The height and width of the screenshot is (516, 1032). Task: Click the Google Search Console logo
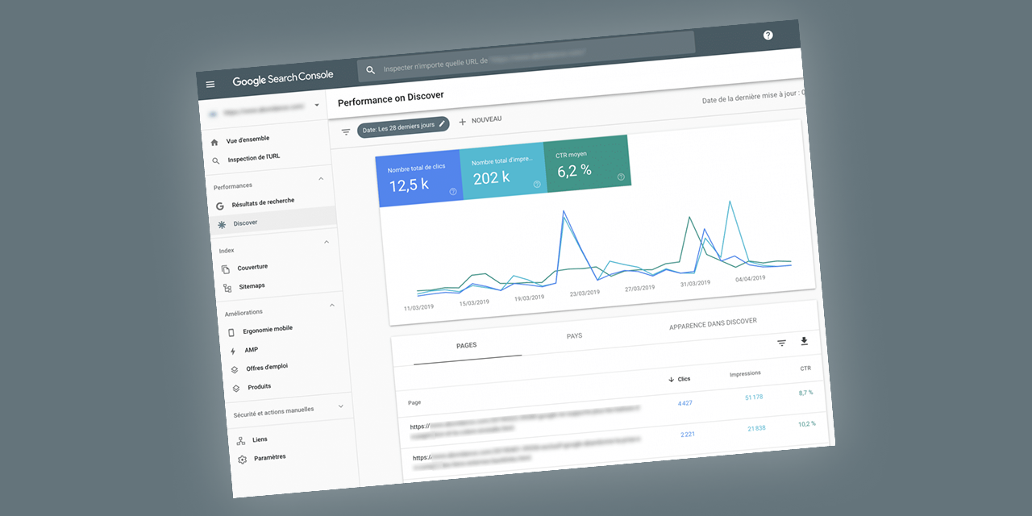coord(283,78)
